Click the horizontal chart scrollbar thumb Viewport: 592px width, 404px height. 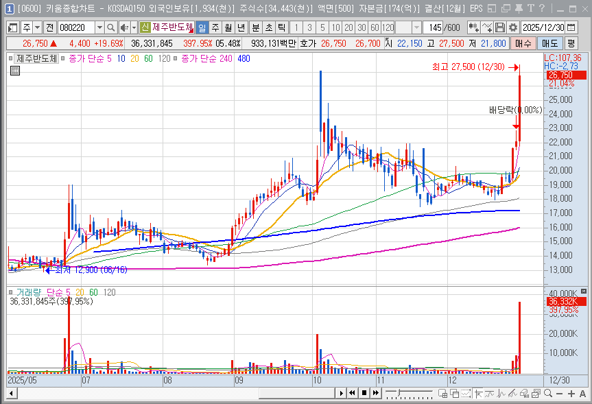click(x=297, y=394)
